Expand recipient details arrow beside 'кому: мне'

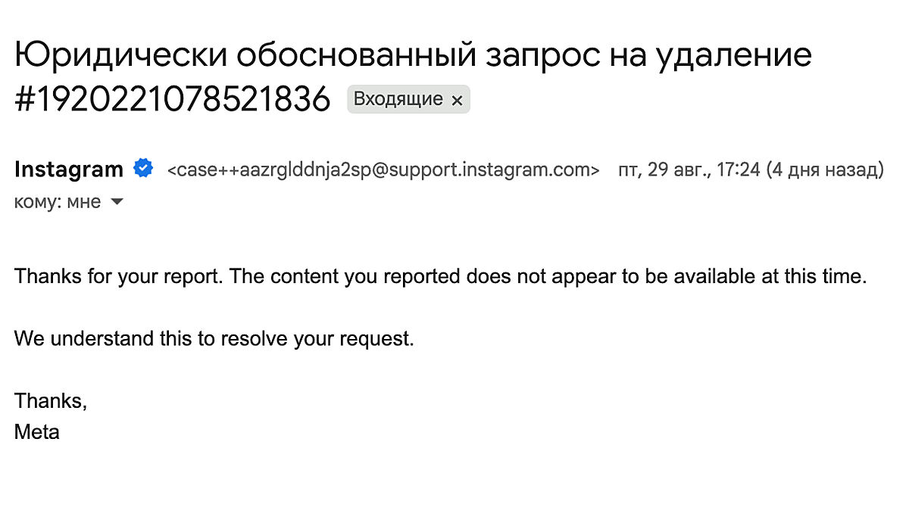coord(117,202)
